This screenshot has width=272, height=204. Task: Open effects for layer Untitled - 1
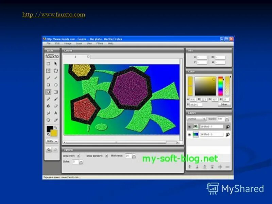pyautogui.click(x=227, y=127)
